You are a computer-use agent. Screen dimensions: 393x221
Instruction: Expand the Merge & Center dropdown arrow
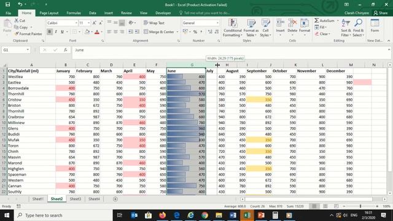(177, 32)
